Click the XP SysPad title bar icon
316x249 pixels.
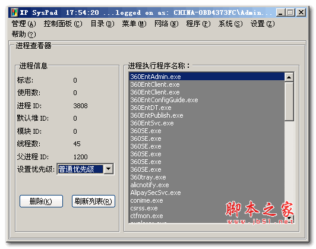click(x=14, y=12)
